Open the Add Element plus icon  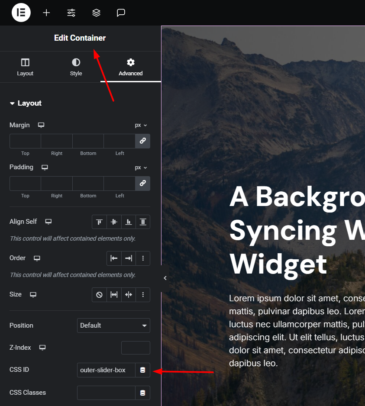(46, 13)
